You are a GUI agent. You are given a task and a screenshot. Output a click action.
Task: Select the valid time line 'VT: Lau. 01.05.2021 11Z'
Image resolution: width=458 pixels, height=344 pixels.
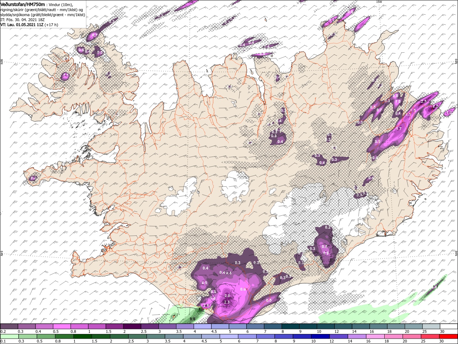click(x=22, y=25)
